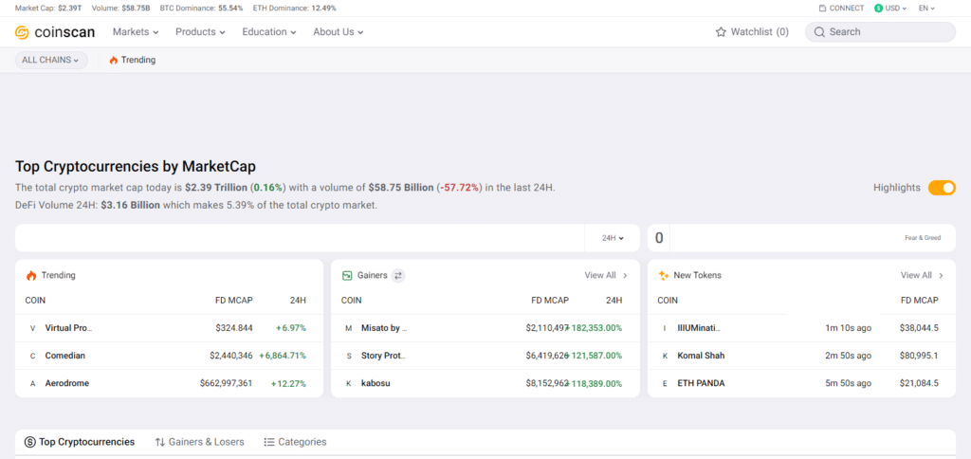This screenshot has width=971, height=459.
Task: Swap Gainers to Losers with arrows icon
Action: 398,275
